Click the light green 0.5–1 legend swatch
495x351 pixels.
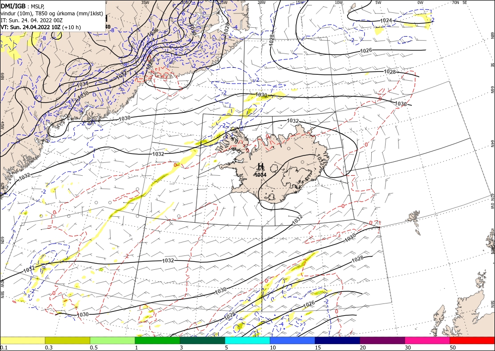(112, 340)
